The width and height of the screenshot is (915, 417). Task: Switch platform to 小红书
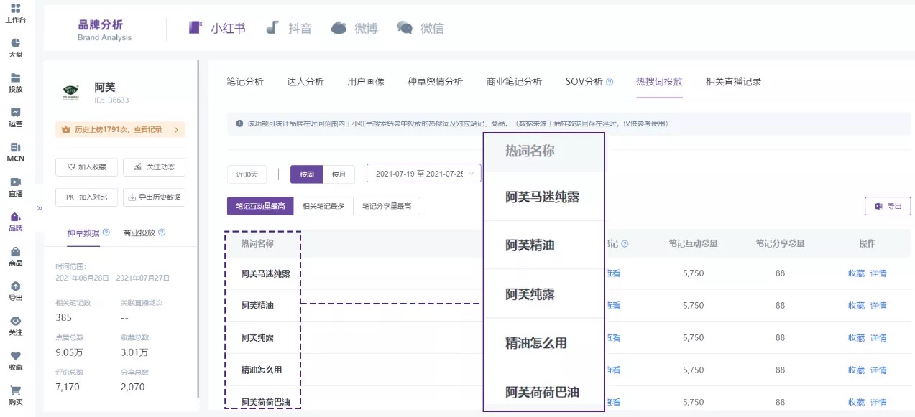(x=217, y=28)
